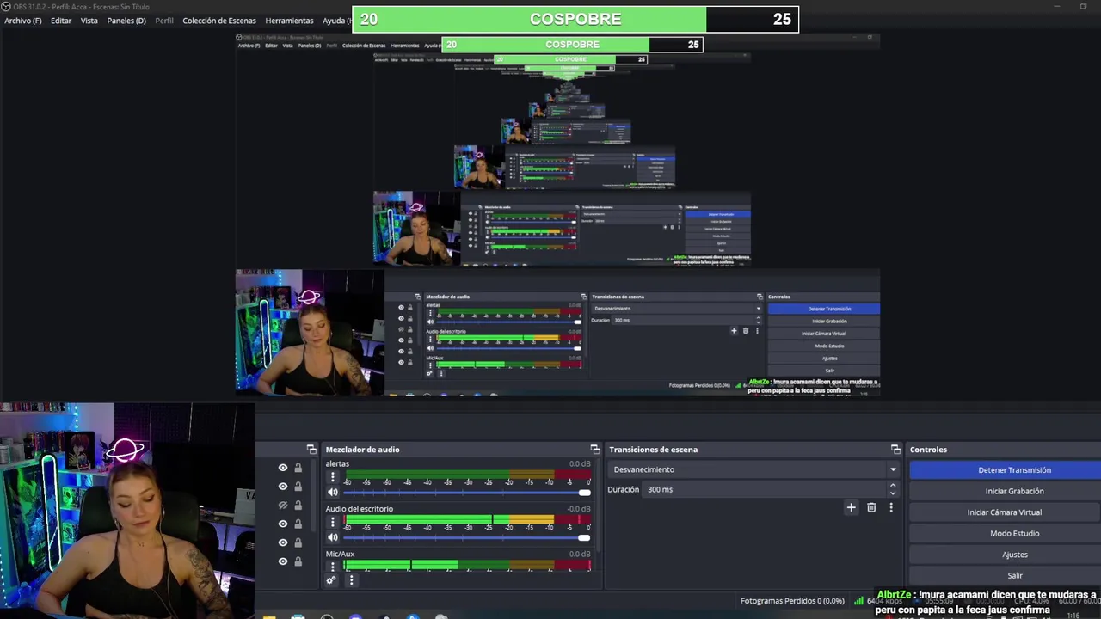Click the Audio del escritorio level meter
This screenshot has height=619, width=1101.
[467, 519]
